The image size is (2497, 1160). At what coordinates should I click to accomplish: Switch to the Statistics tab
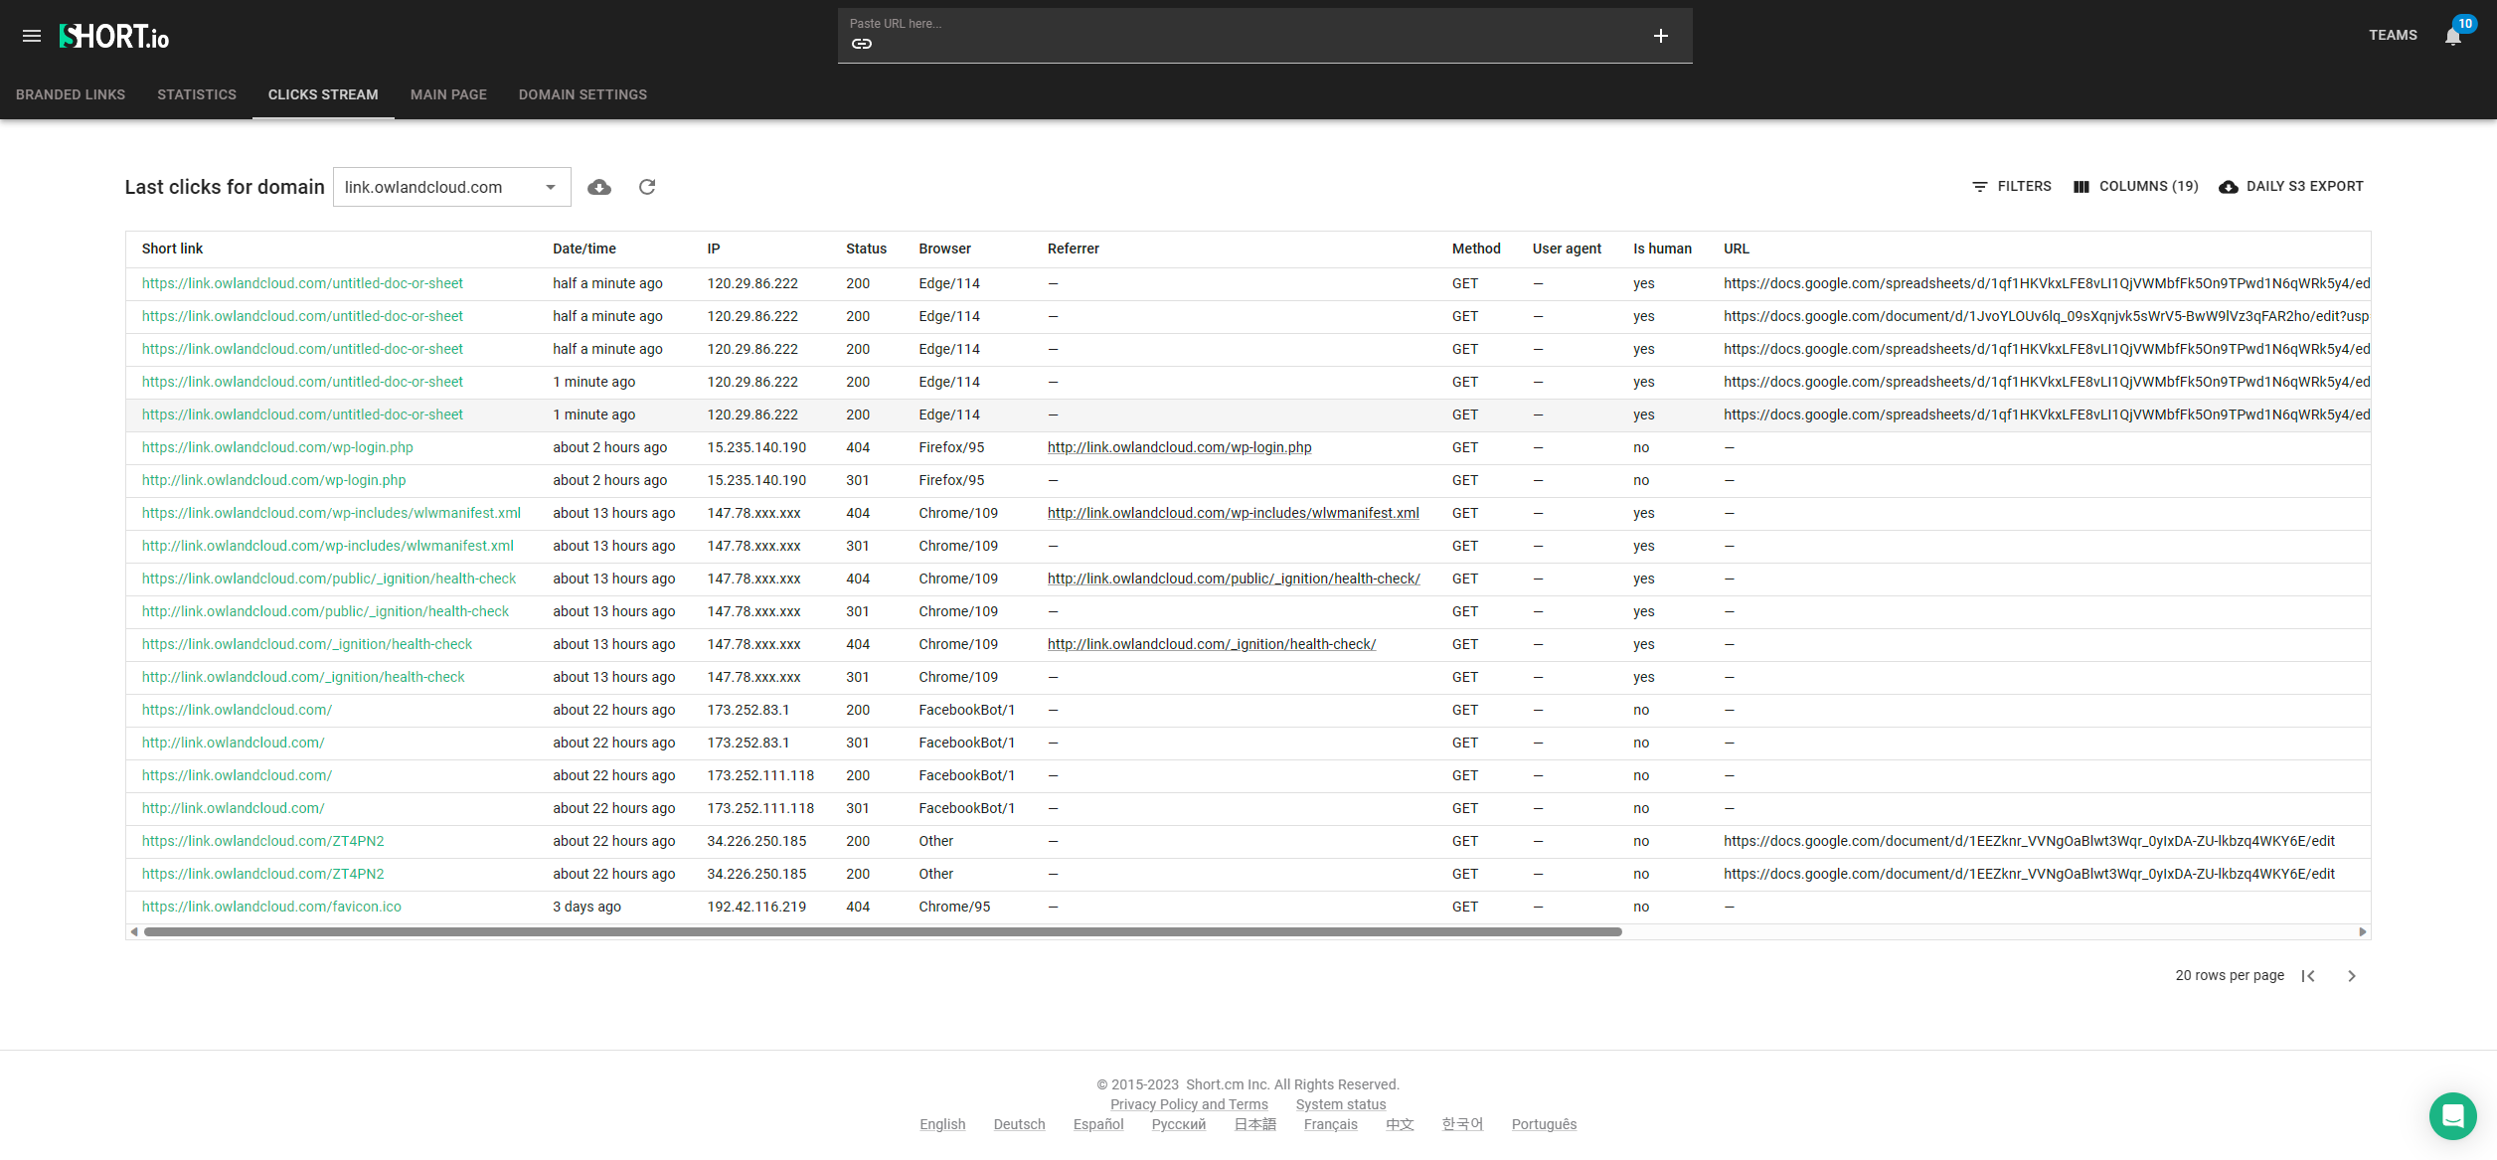(x=197, y=94)
